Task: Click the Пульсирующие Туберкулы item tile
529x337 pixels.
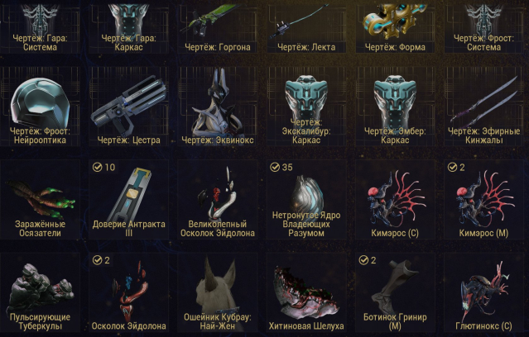Action: coord(40,292)
